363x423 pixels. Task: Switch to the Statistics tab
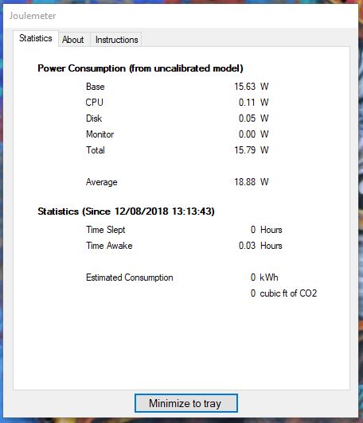[x=36, y=38]
